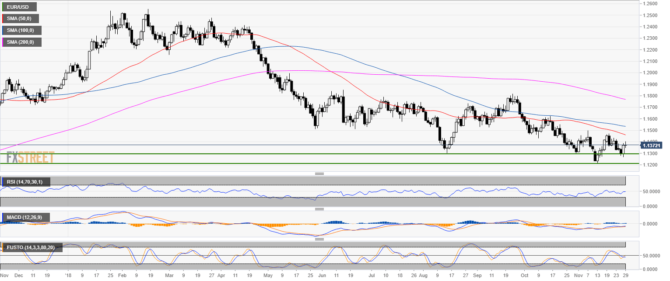Grab the resize handle above RSI panel
This screenshot has width=670, height=281.
point(319,174)
